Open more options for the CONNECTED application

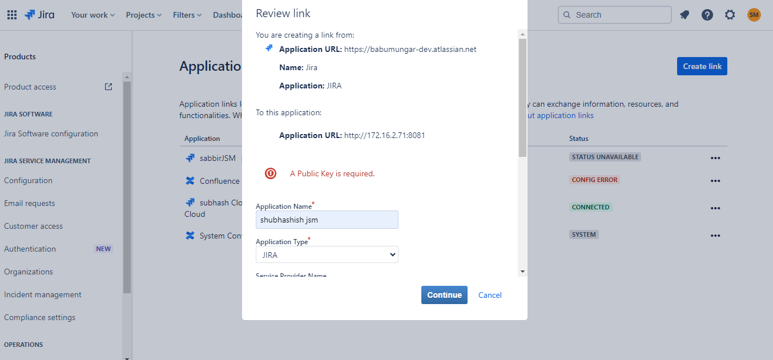tap(715, 208)
